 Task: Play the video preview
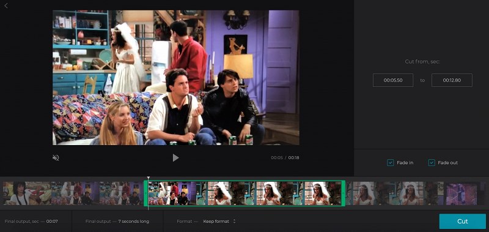[176, 158]
